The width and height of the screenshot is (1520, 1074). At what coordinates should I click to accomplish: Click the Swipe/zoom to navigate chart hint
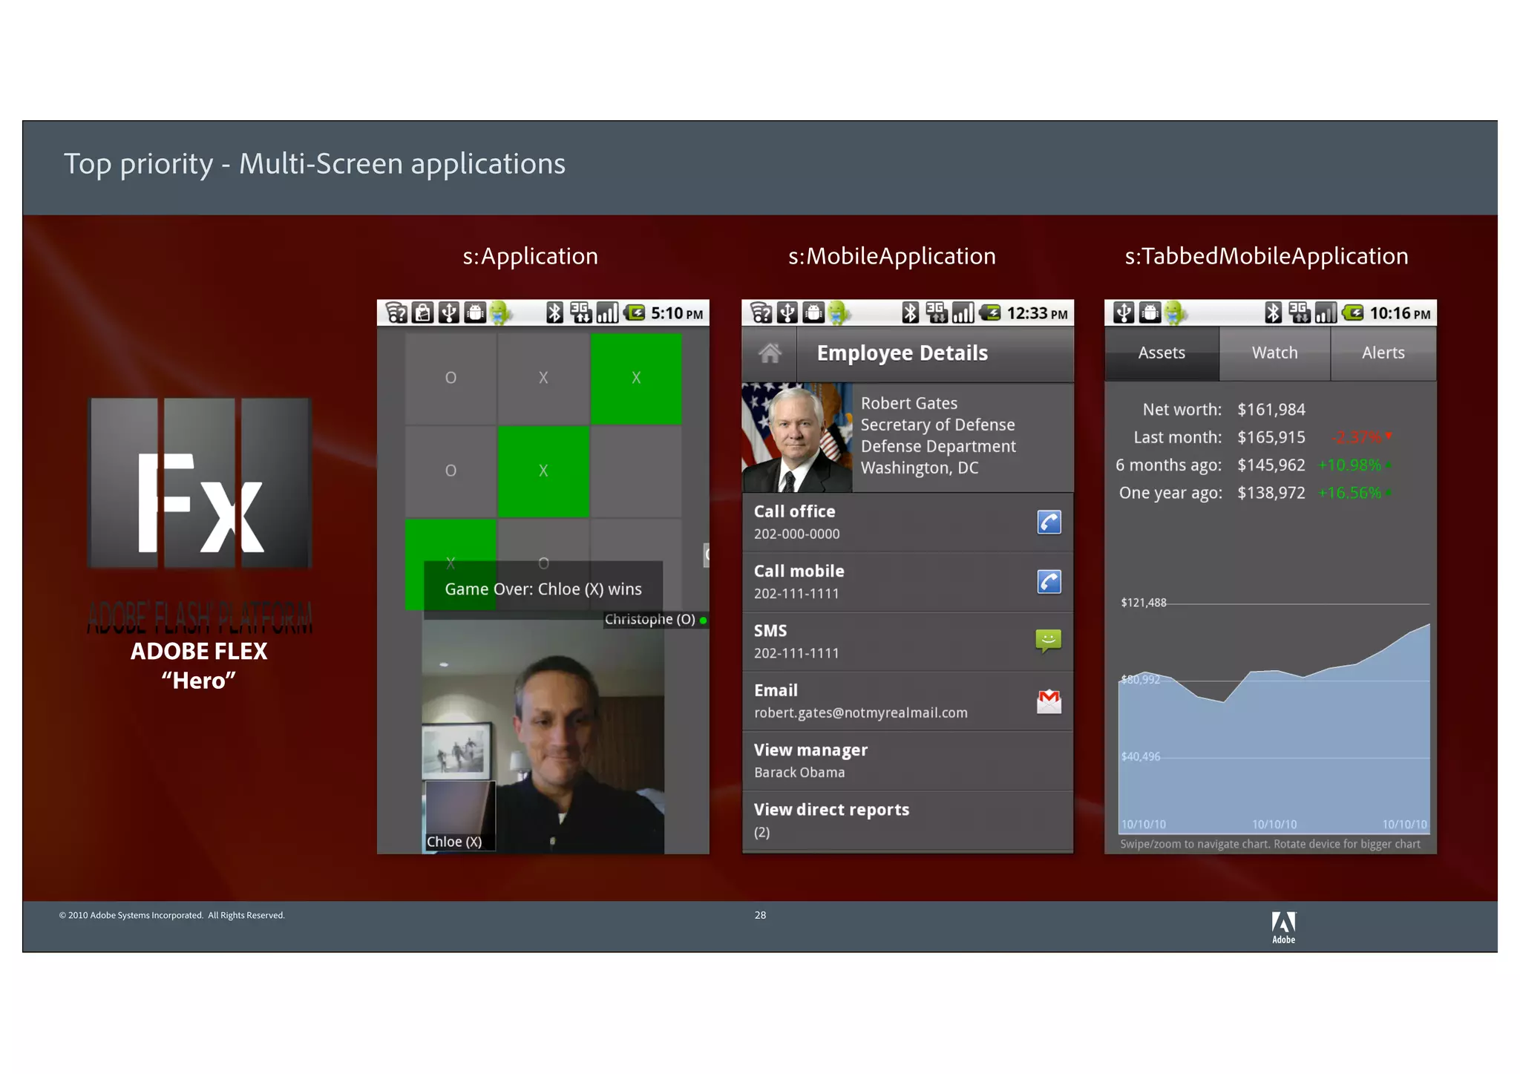pos(1270,844)
